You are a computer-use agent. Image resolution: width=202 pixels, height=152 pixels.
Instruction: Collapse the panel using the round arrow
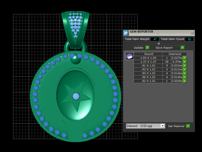click(159, 43)
